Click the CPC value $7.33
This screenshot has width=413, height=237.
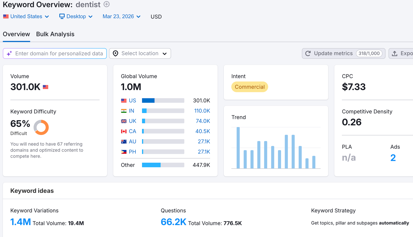pyautogui.click(x=354, y=87)
